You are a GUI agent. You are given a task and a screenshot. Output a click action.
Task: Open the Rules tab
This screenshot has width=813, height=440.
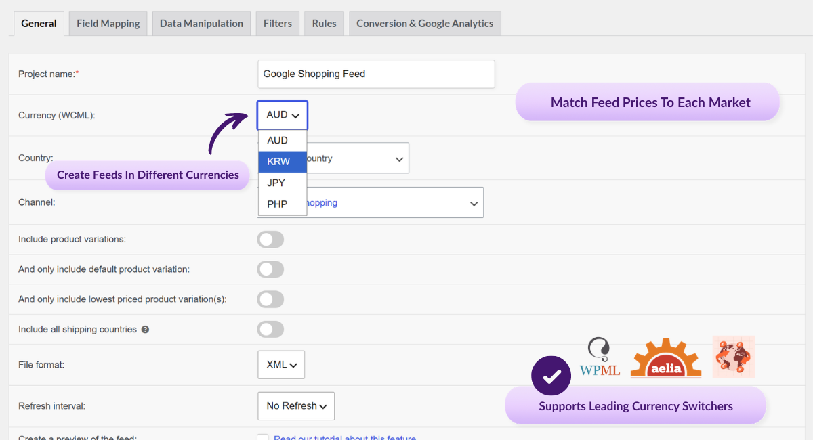pos(325,23)
